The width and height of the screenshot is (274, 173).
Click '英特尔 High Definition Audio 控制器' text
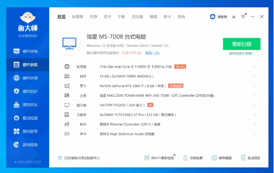(x=127, y=134)
